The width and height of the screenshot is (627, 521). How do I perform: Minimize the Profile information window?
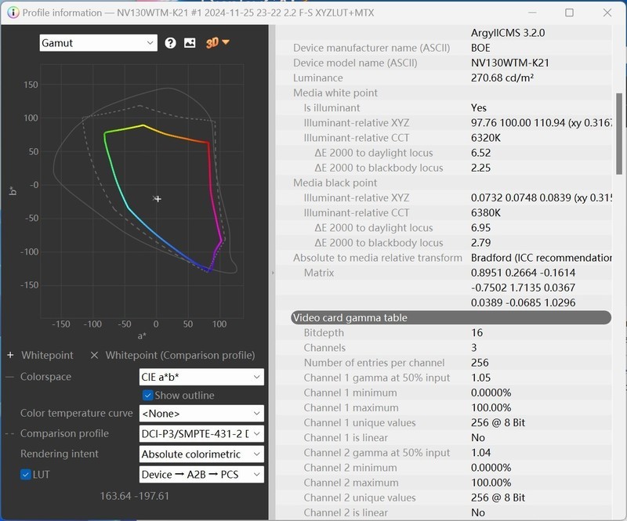point(532,13)
